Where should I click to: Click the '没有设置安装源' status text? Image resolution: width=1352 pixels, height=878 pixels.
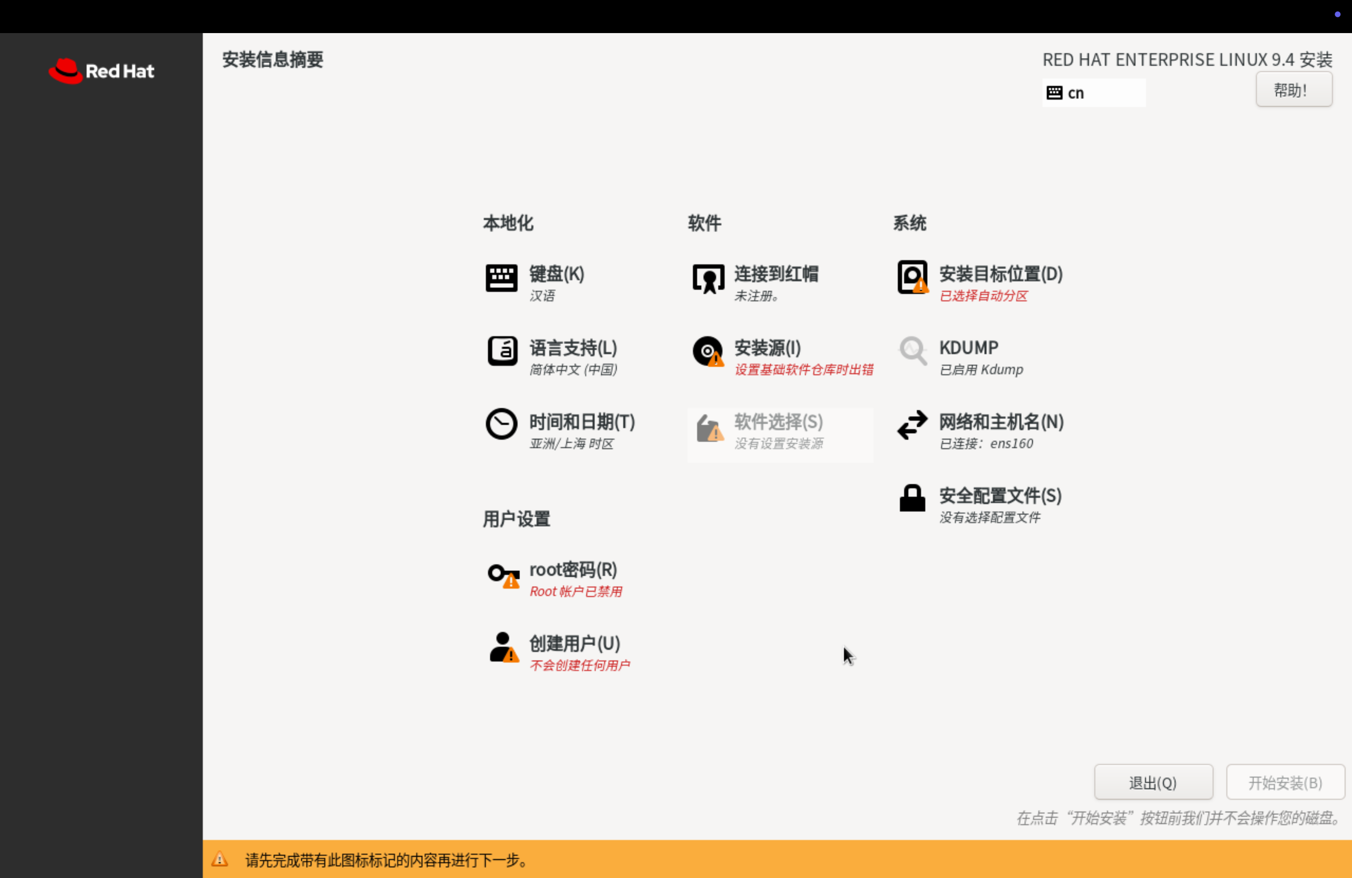778,443
